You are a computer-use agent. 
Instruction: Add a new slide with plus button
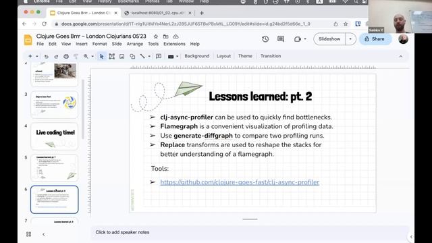(x=30, y=56)
